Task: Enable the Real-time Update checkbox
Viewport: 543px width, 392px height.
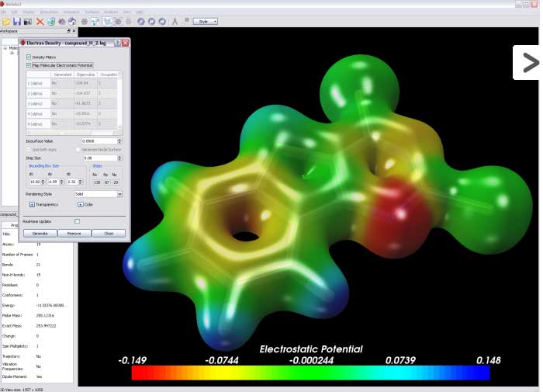Action: coord(77,221)
